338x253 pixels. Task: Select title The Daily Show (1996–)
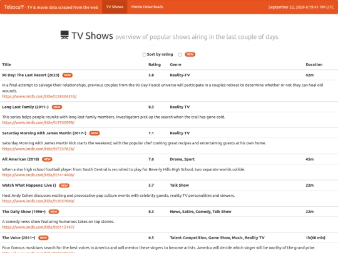pos(24,212)
